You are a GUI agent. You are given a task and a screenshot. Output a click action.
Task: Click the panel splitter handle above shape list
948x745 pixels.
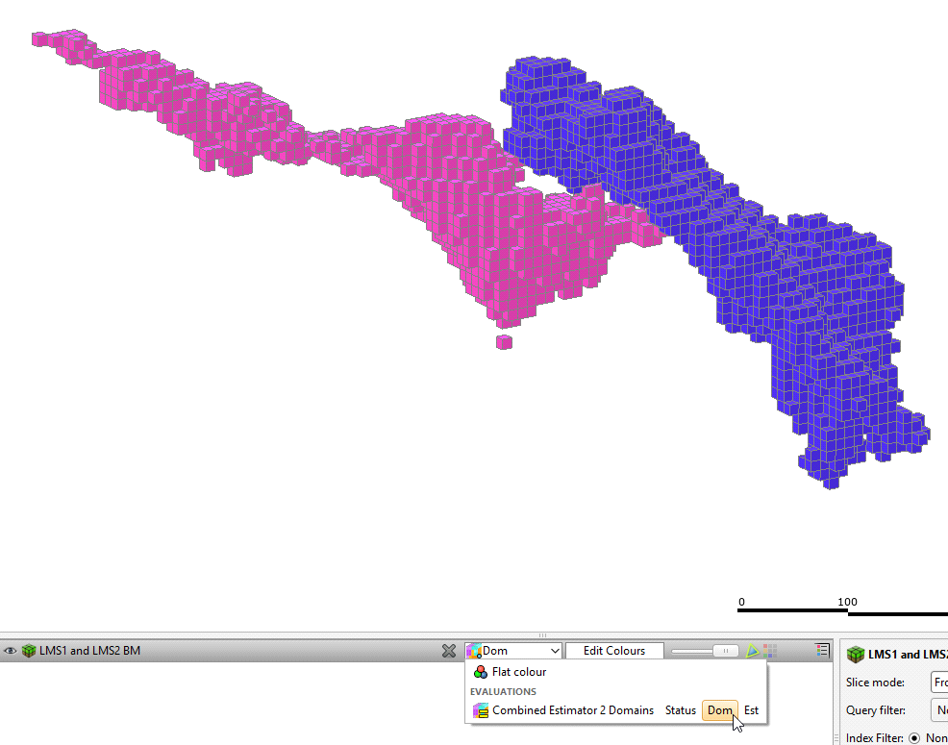(x=542, y=635)
